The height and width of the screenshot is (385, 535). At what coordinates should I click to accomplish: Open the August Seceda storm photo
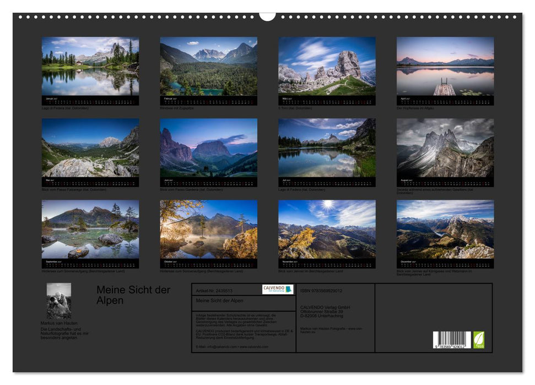445,147
